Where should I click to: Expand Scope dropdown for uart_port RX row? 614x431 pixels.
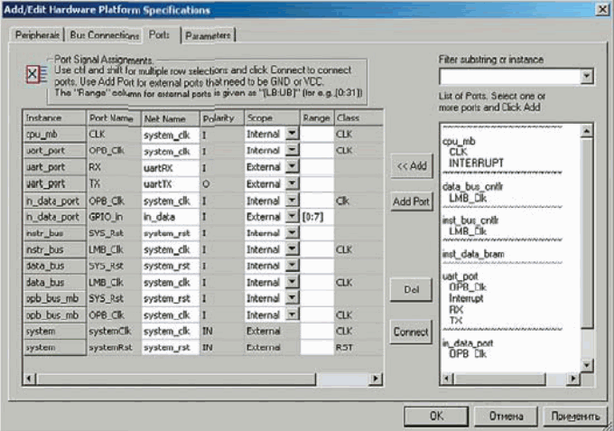point(292,166)
